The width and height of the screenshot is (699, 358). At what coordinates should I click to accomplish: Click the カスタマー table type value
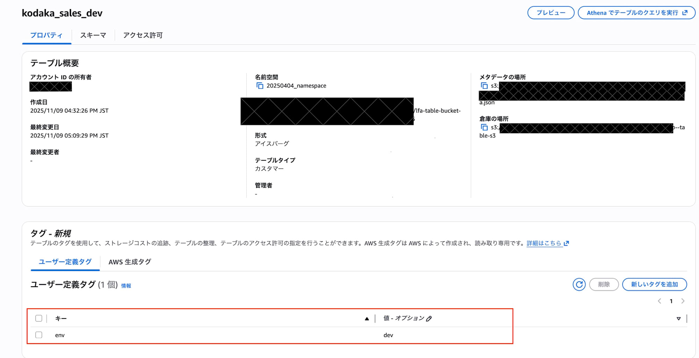click(269, 169)
